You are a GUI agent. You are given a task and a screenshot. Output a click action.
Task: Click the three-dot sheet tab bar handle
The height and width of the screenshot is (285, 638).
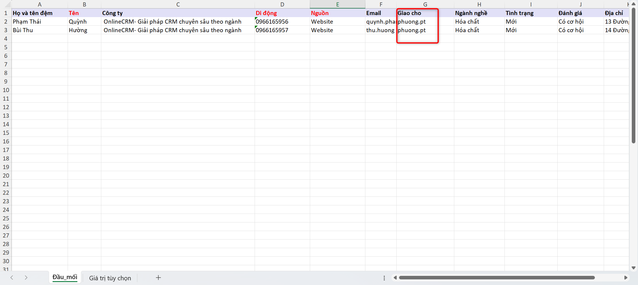coord(384,278)
